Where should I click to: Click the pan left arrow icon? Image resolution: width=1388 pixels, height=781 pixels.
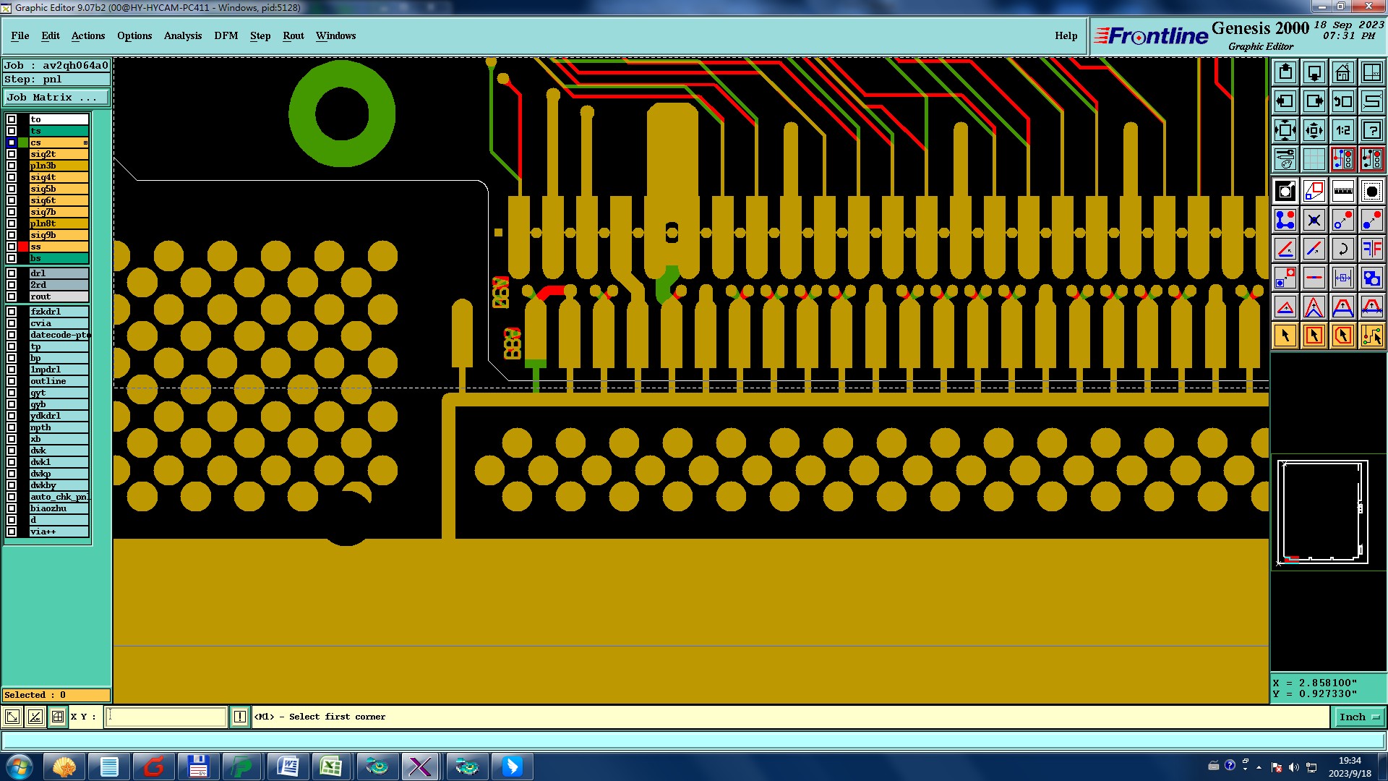[x=1285, y=101]
